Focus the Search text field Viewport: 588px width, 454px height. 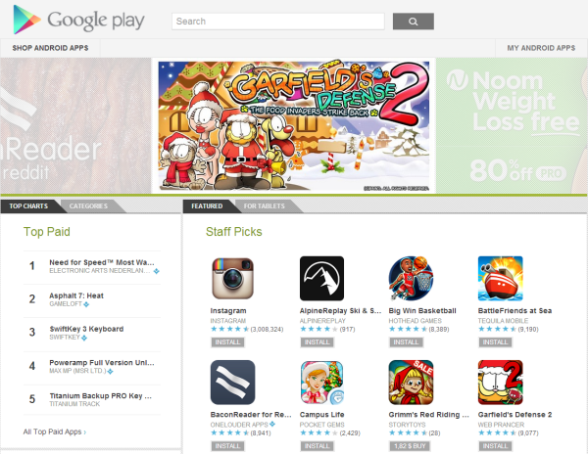pyautogui.click(x=278, y=22)
